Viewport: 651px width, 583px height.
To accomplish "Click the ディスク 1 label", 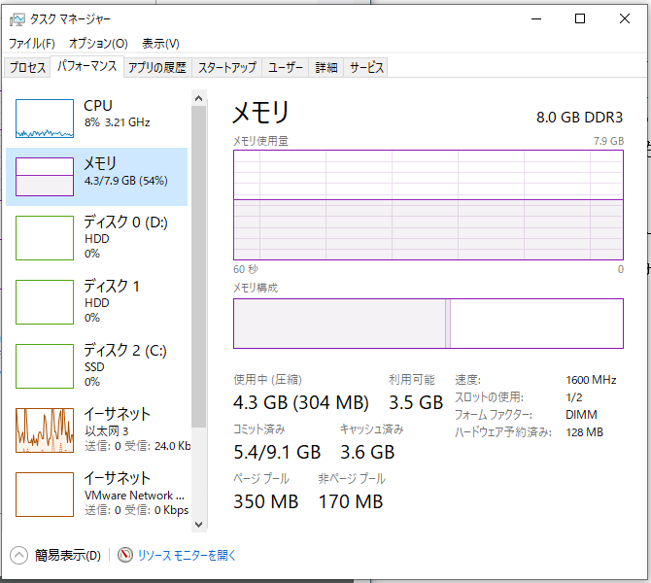I will click(112, 286).
